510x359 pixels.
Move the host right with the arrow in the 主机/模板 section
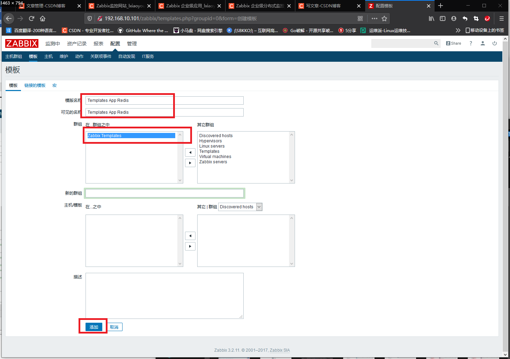pyautogui.click(x=190, y=246)
